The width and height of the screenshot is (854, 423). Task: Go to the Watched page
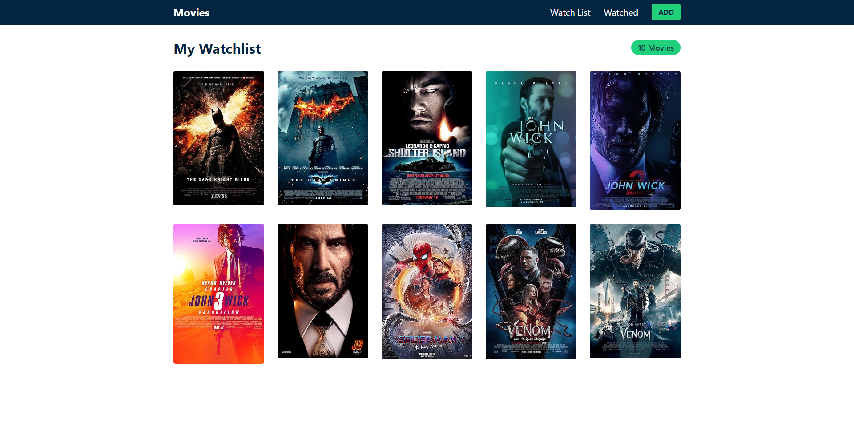point(620,12)
